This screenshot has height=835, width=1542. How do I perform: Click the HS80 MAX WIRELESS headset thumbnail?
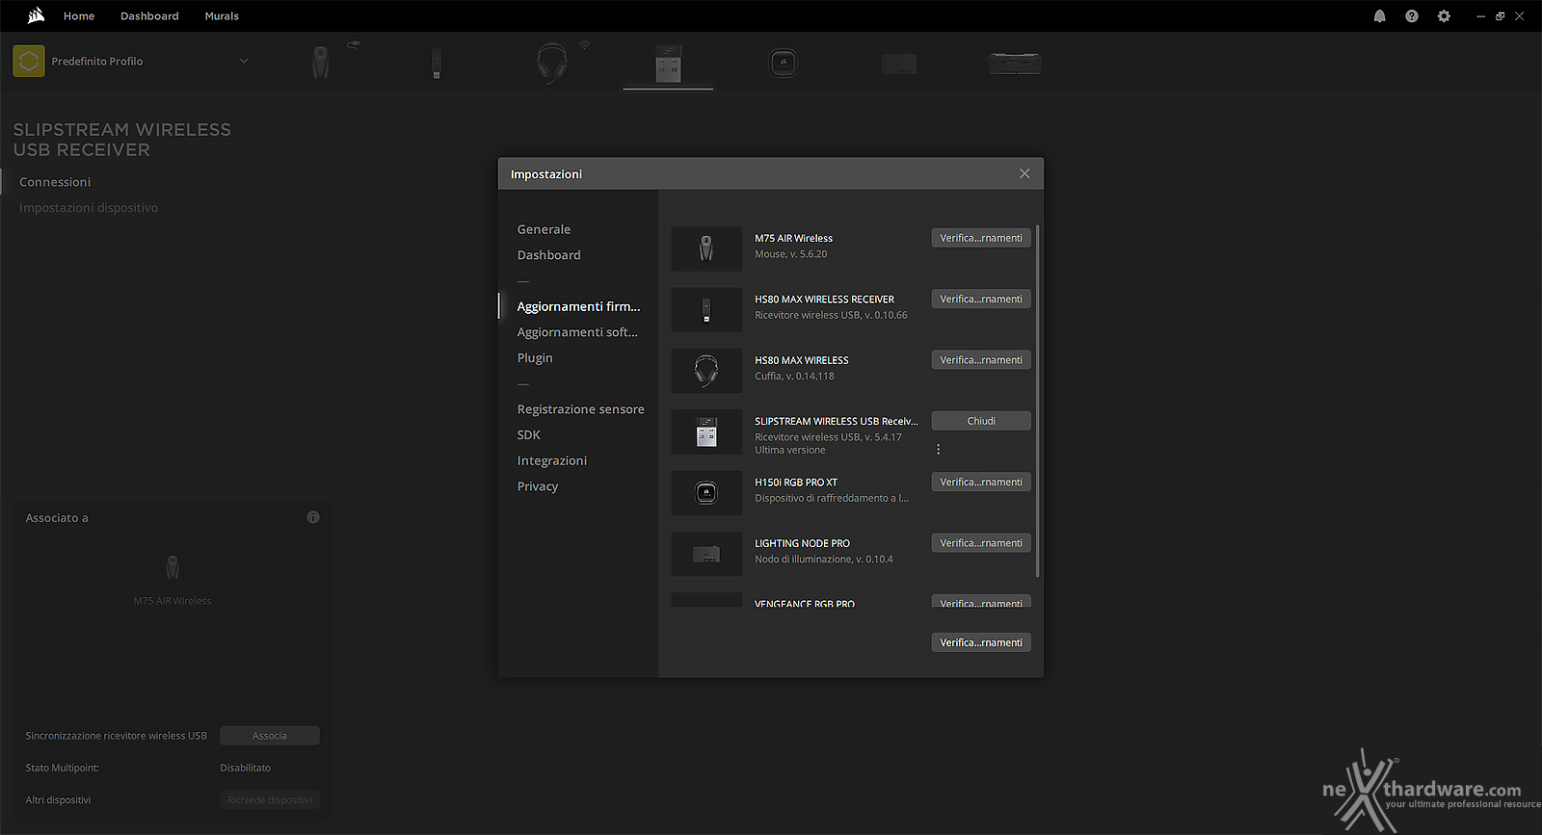pyautogui.click(x=706, y=371)
